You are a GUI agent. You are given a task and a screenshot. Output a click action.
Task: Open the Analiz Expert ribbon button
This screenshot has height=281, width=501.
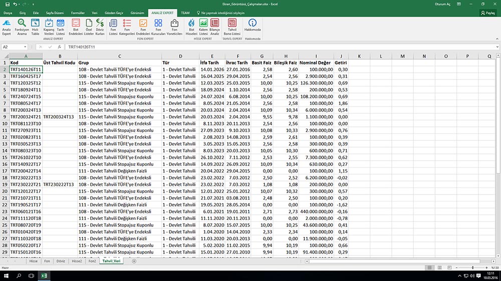coord(7,27)
